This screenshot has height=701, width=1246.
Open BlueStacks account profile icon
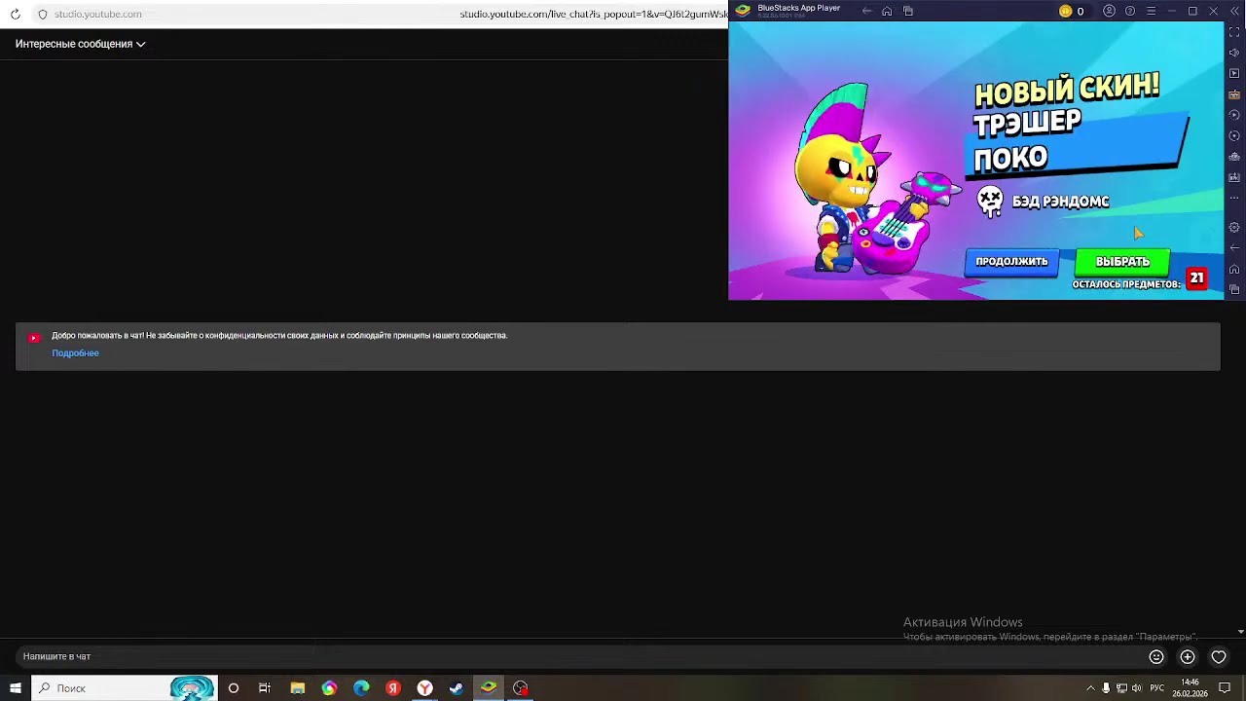[x=1109, y=11]
